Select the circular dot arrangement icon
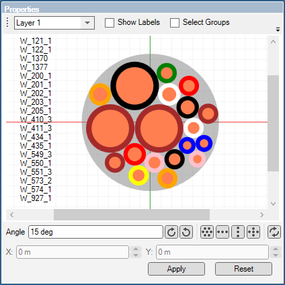The height and width of the screenshot is (285, 285). coord(207,232)
